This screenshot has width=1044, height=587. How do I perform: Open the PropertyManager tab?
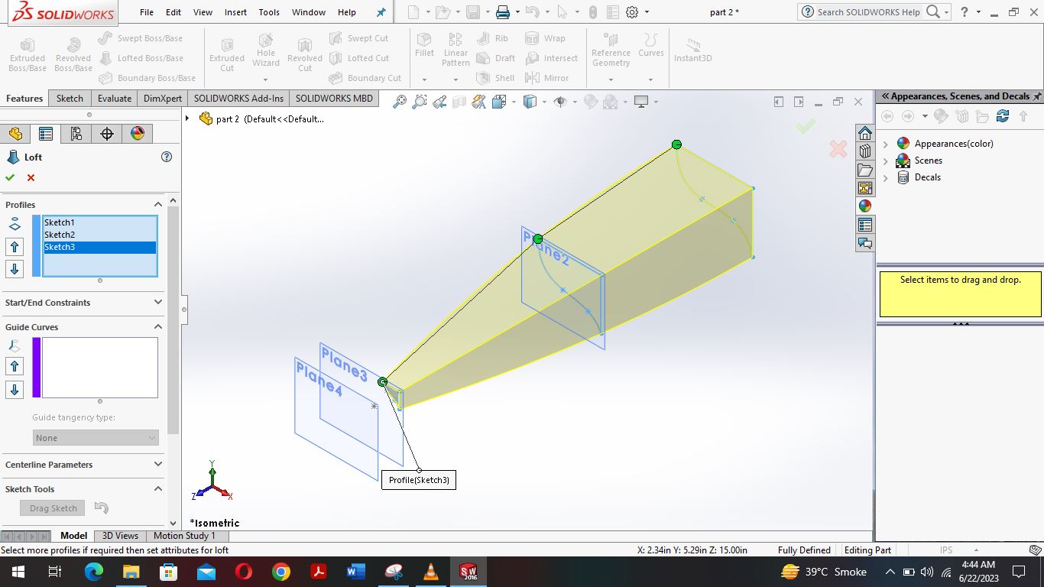[46, 134]
